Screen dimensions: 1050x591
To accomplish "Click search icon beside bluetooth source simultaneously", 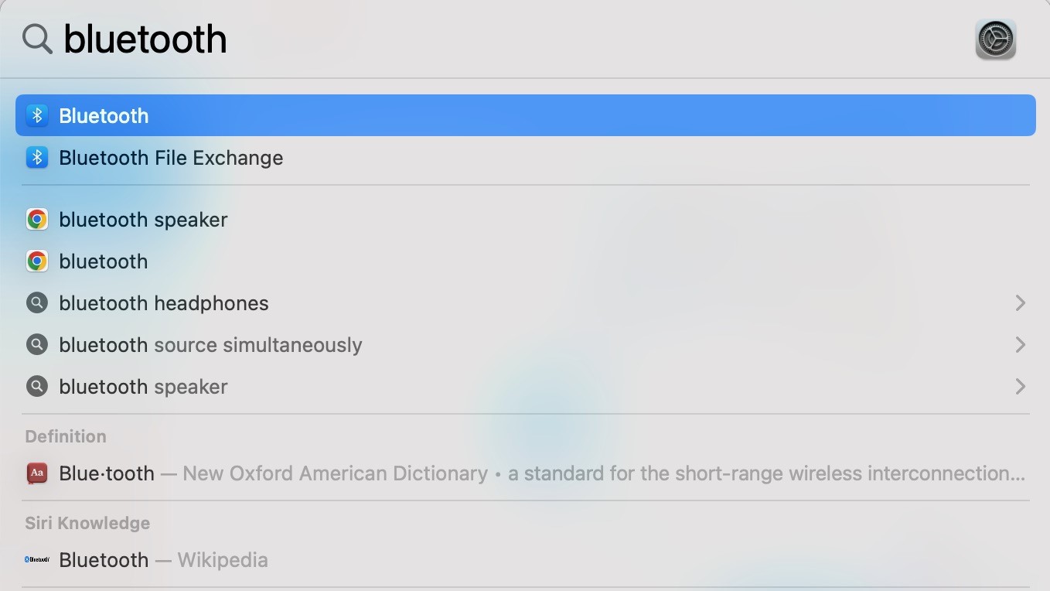I will pos(37,345).
